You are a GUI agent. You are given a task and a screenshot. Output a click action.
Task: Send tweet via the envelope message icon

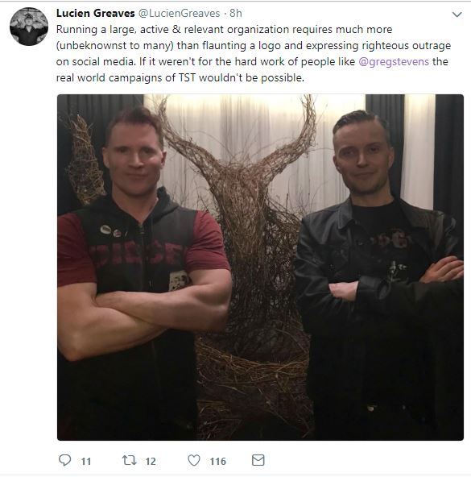pyautogui.click(x=258, y=460)
